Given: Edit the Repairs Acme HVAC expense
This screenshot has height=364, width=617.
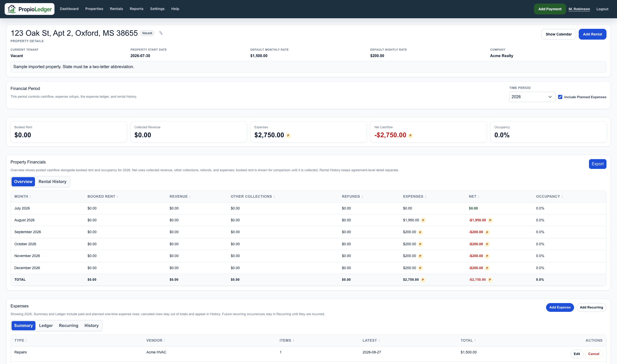Looking at the screenshot, I should pyautogui.click(x=577, y=354).
